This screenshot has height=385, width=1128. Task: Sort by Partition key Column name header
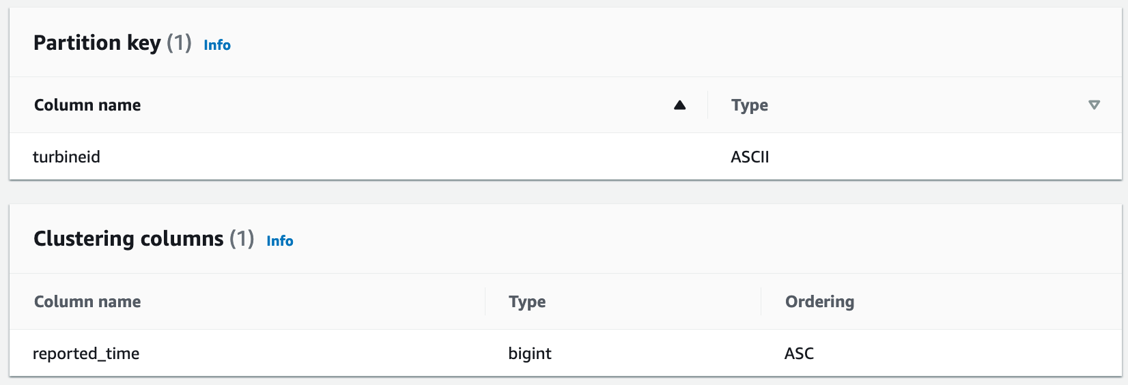coord(87,105)
